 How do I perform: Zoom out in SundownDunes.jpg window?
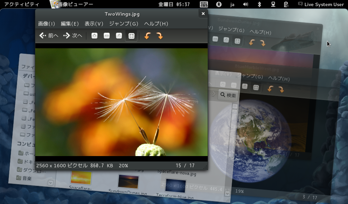tap(215, 39)
